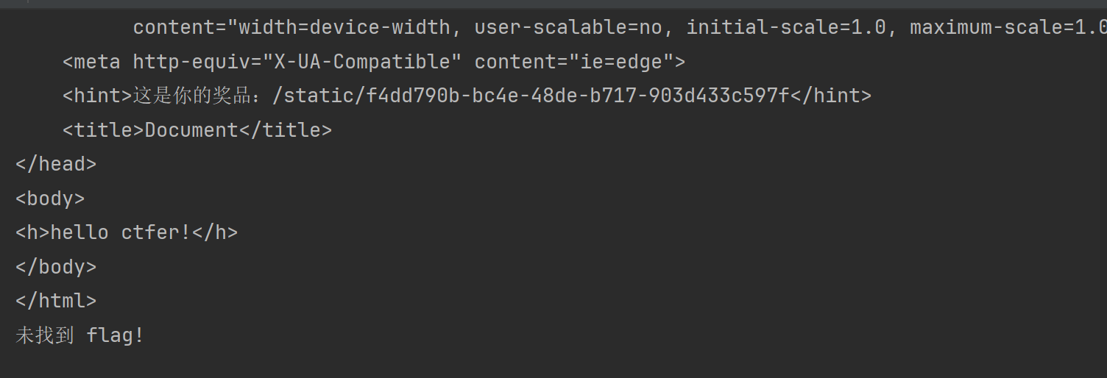Click the "initial-scale=1.0" text
Screen dimensions: 1107x378
click(x=786, y=28)
